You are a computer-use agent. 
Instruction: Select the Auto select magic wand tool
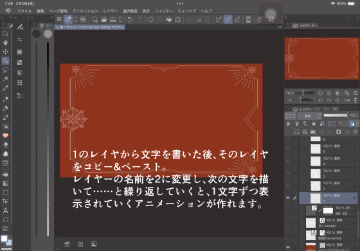(x=5, y=78)
